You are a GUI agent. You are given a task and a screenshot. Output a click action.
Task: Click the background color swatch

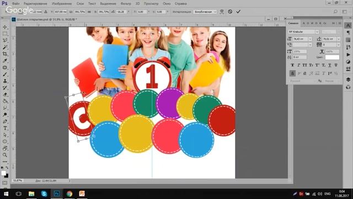[x=7, y=176]
